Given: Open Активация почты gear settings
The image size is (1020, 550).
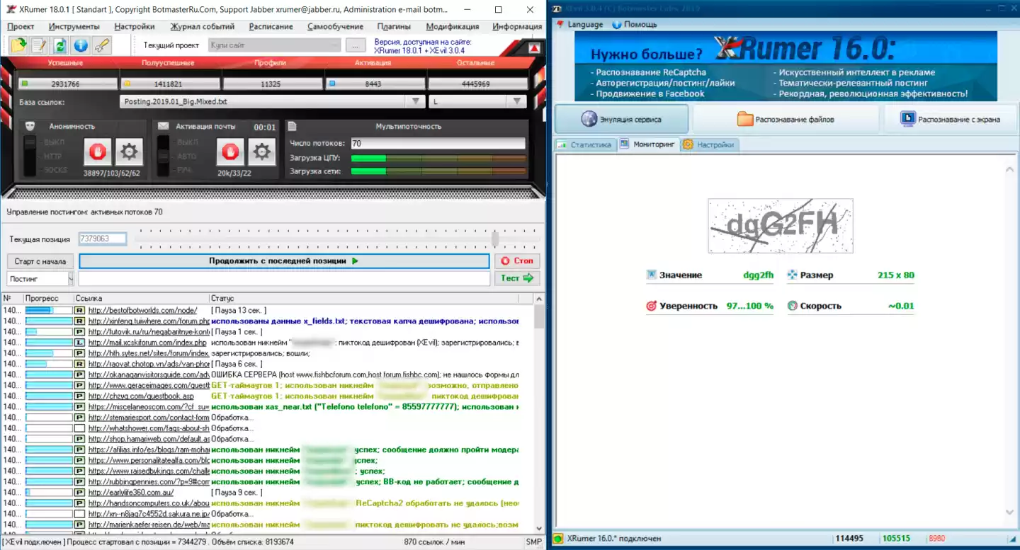Looking at the screenshot, I should [x=261, y=151].
